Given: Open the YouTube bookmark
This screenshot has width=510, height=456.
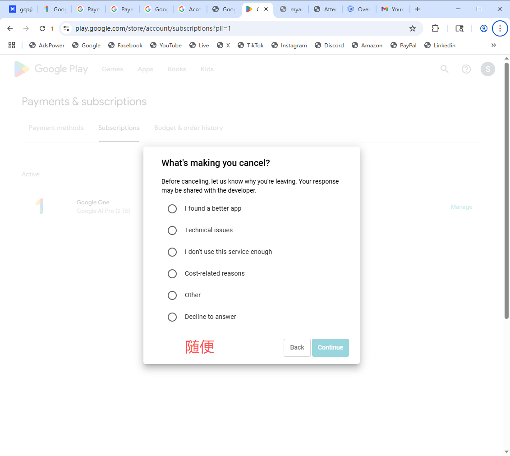Looking at the screenshot, I should pyautogui.click(x=165, y=45).
